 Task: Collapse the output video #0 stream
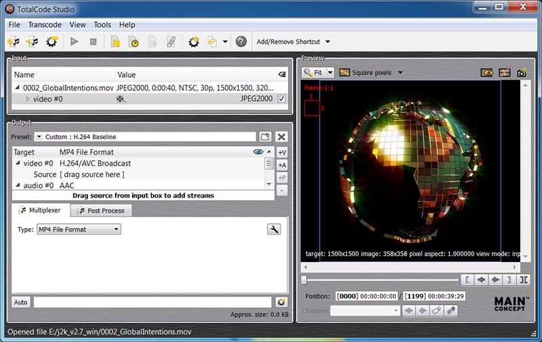pos(18,163)
